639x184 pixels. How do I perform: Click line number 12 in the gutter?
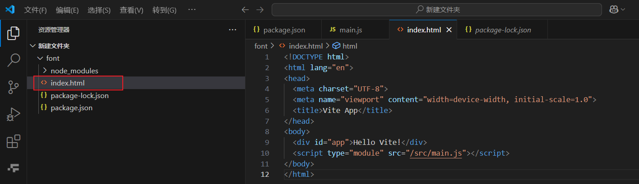pyautogui.click(x=264, y=175)
